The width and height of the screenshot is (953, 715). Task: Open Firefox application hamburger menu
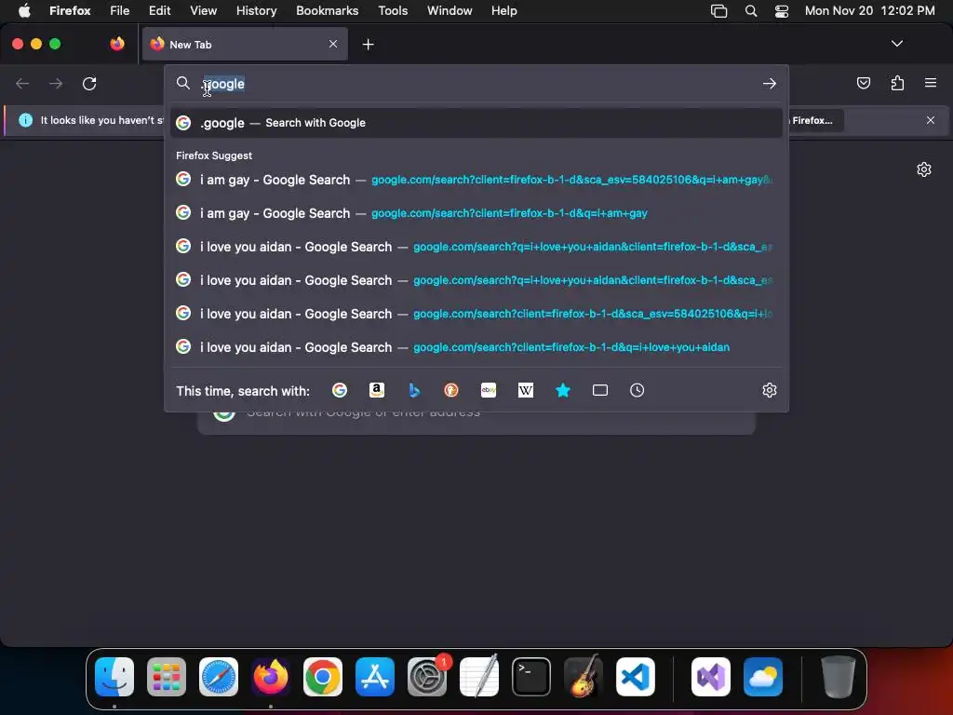(931, 83)
